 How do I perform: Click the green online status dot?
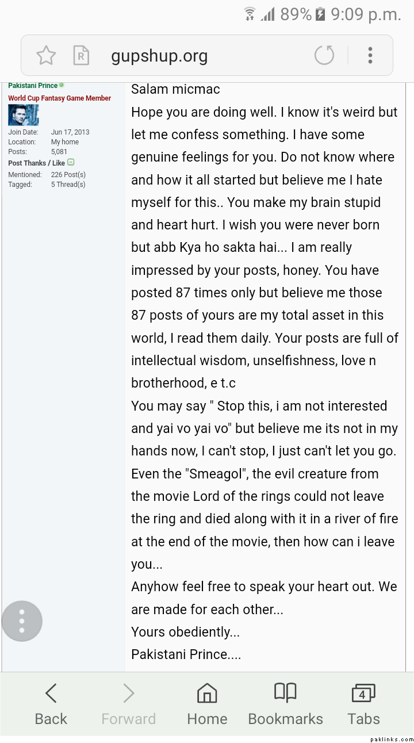(x=62, y=86)
